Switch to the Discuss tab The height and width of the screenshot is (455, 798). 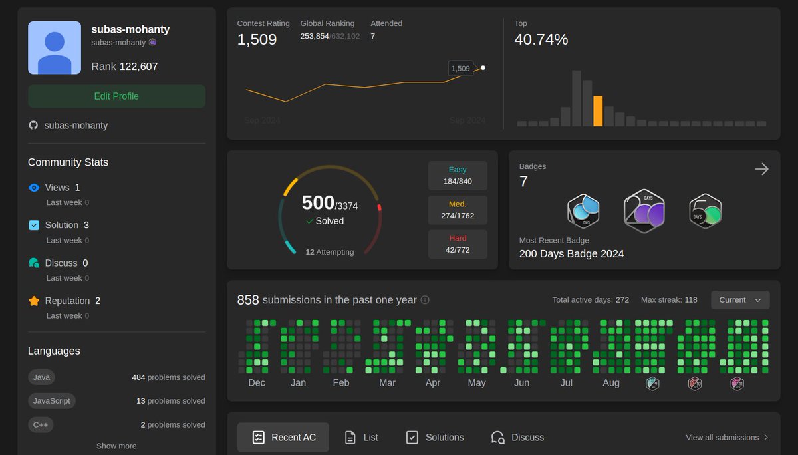[517, 437]
